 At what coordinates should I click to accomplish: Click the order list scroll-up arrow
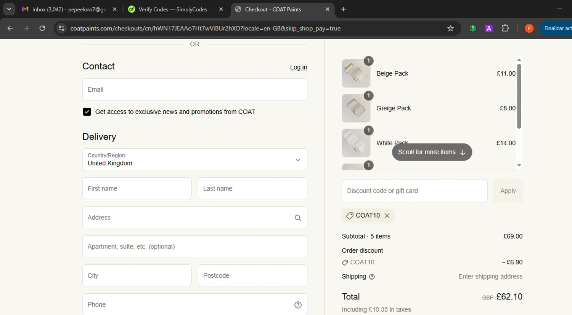(519, 60)
